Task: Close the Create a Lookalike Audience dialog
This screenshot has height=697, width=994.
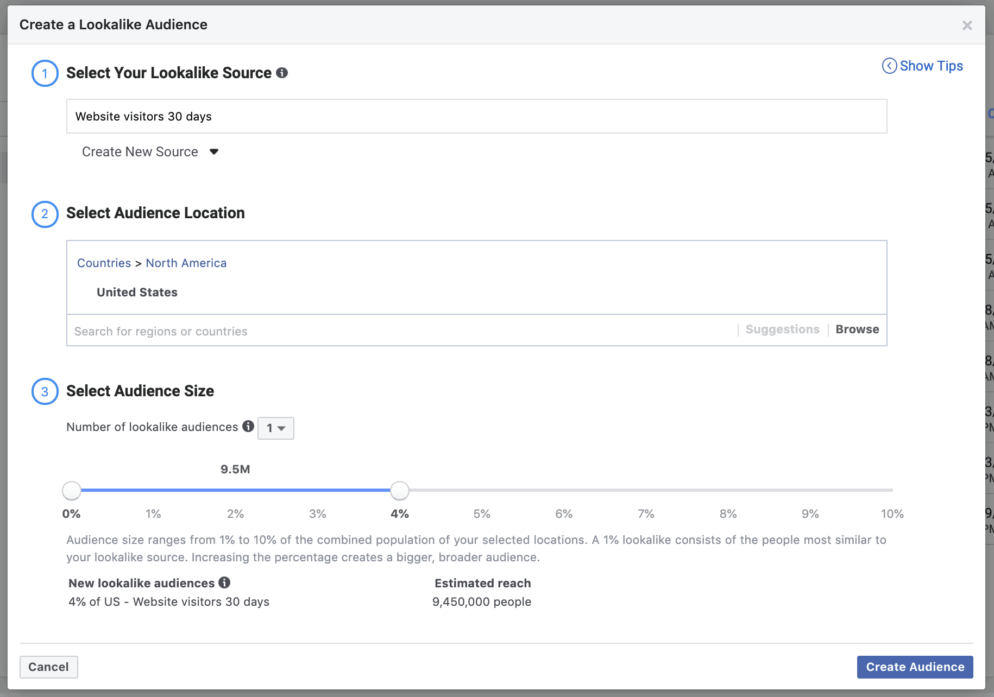Action: pyautogui.click(x=967, y=25)
